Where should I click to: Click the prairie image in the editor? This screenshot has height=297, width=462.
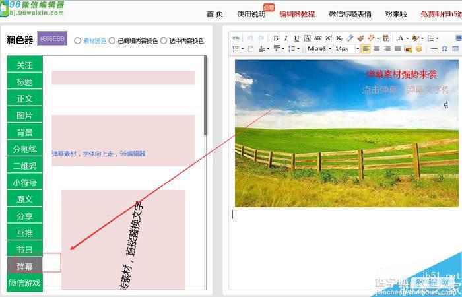pos(346,133)
